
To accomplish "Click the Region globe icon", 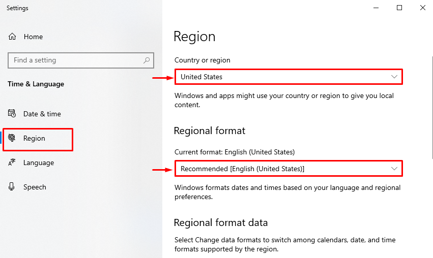I will coord(12,138).
